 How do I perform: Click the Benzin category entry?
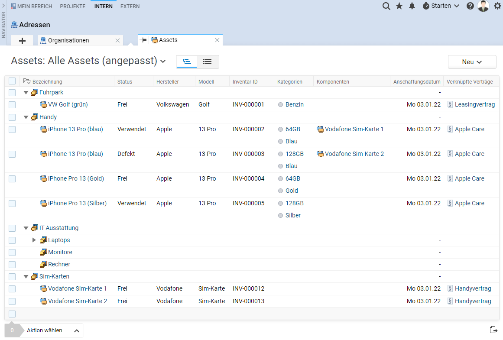click(x=295, y=104)
